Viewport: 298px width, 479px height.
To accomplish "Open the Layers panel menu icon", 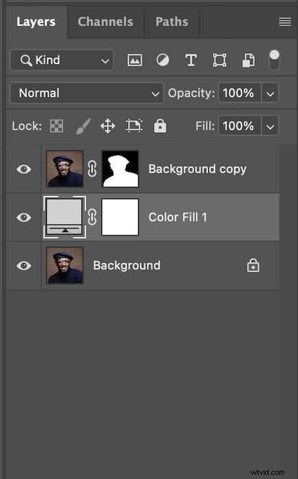I will point(285,22).
